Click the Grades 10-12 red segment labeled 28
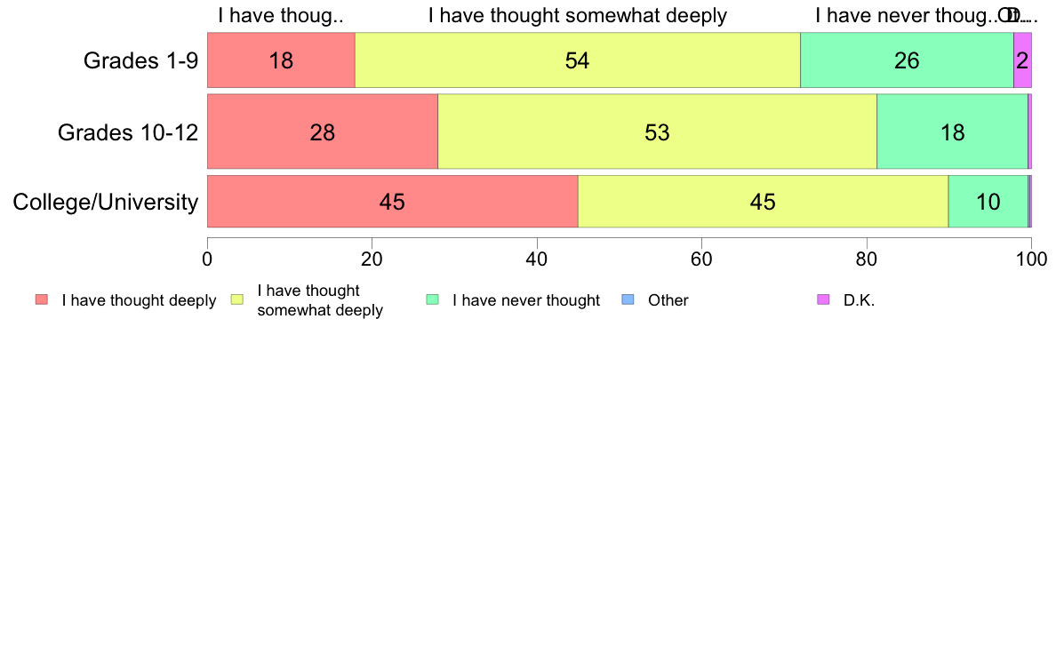 tap(323, 132)
